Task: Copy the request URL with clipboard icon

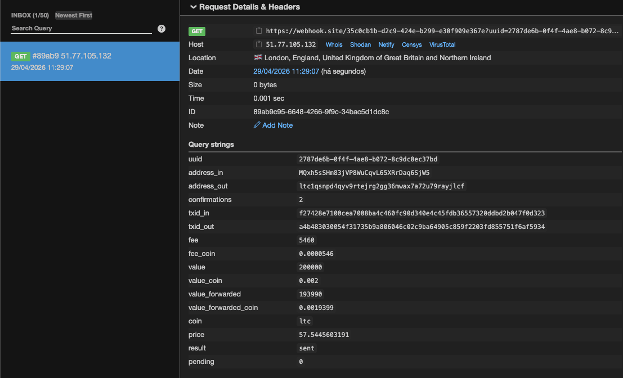Action: coord(259,30)
